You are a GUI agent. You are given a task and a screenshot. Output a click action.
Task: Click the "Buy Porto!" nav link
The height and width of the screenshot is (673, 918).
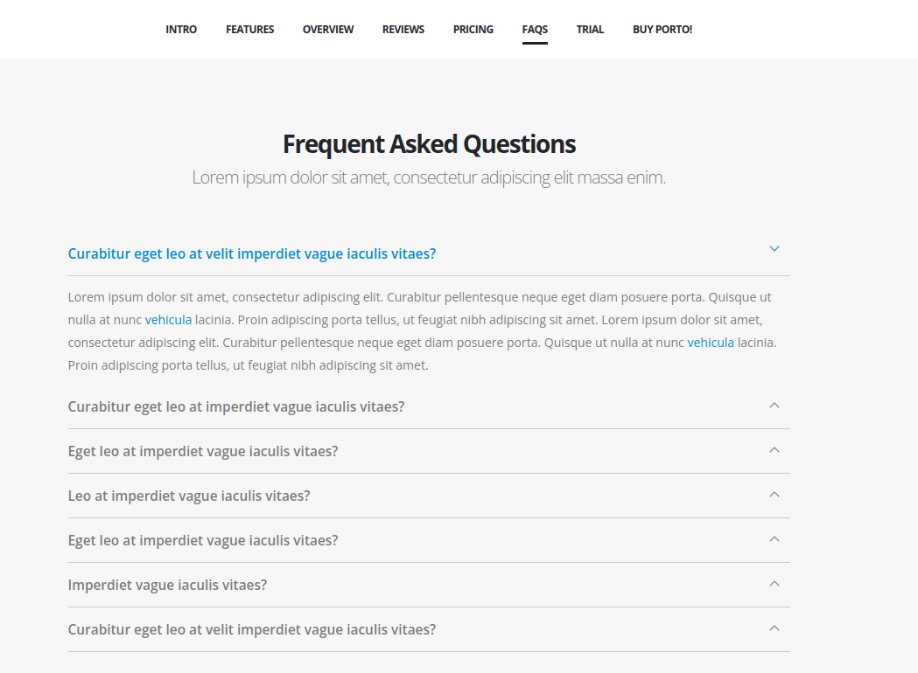tap(662, 30)
